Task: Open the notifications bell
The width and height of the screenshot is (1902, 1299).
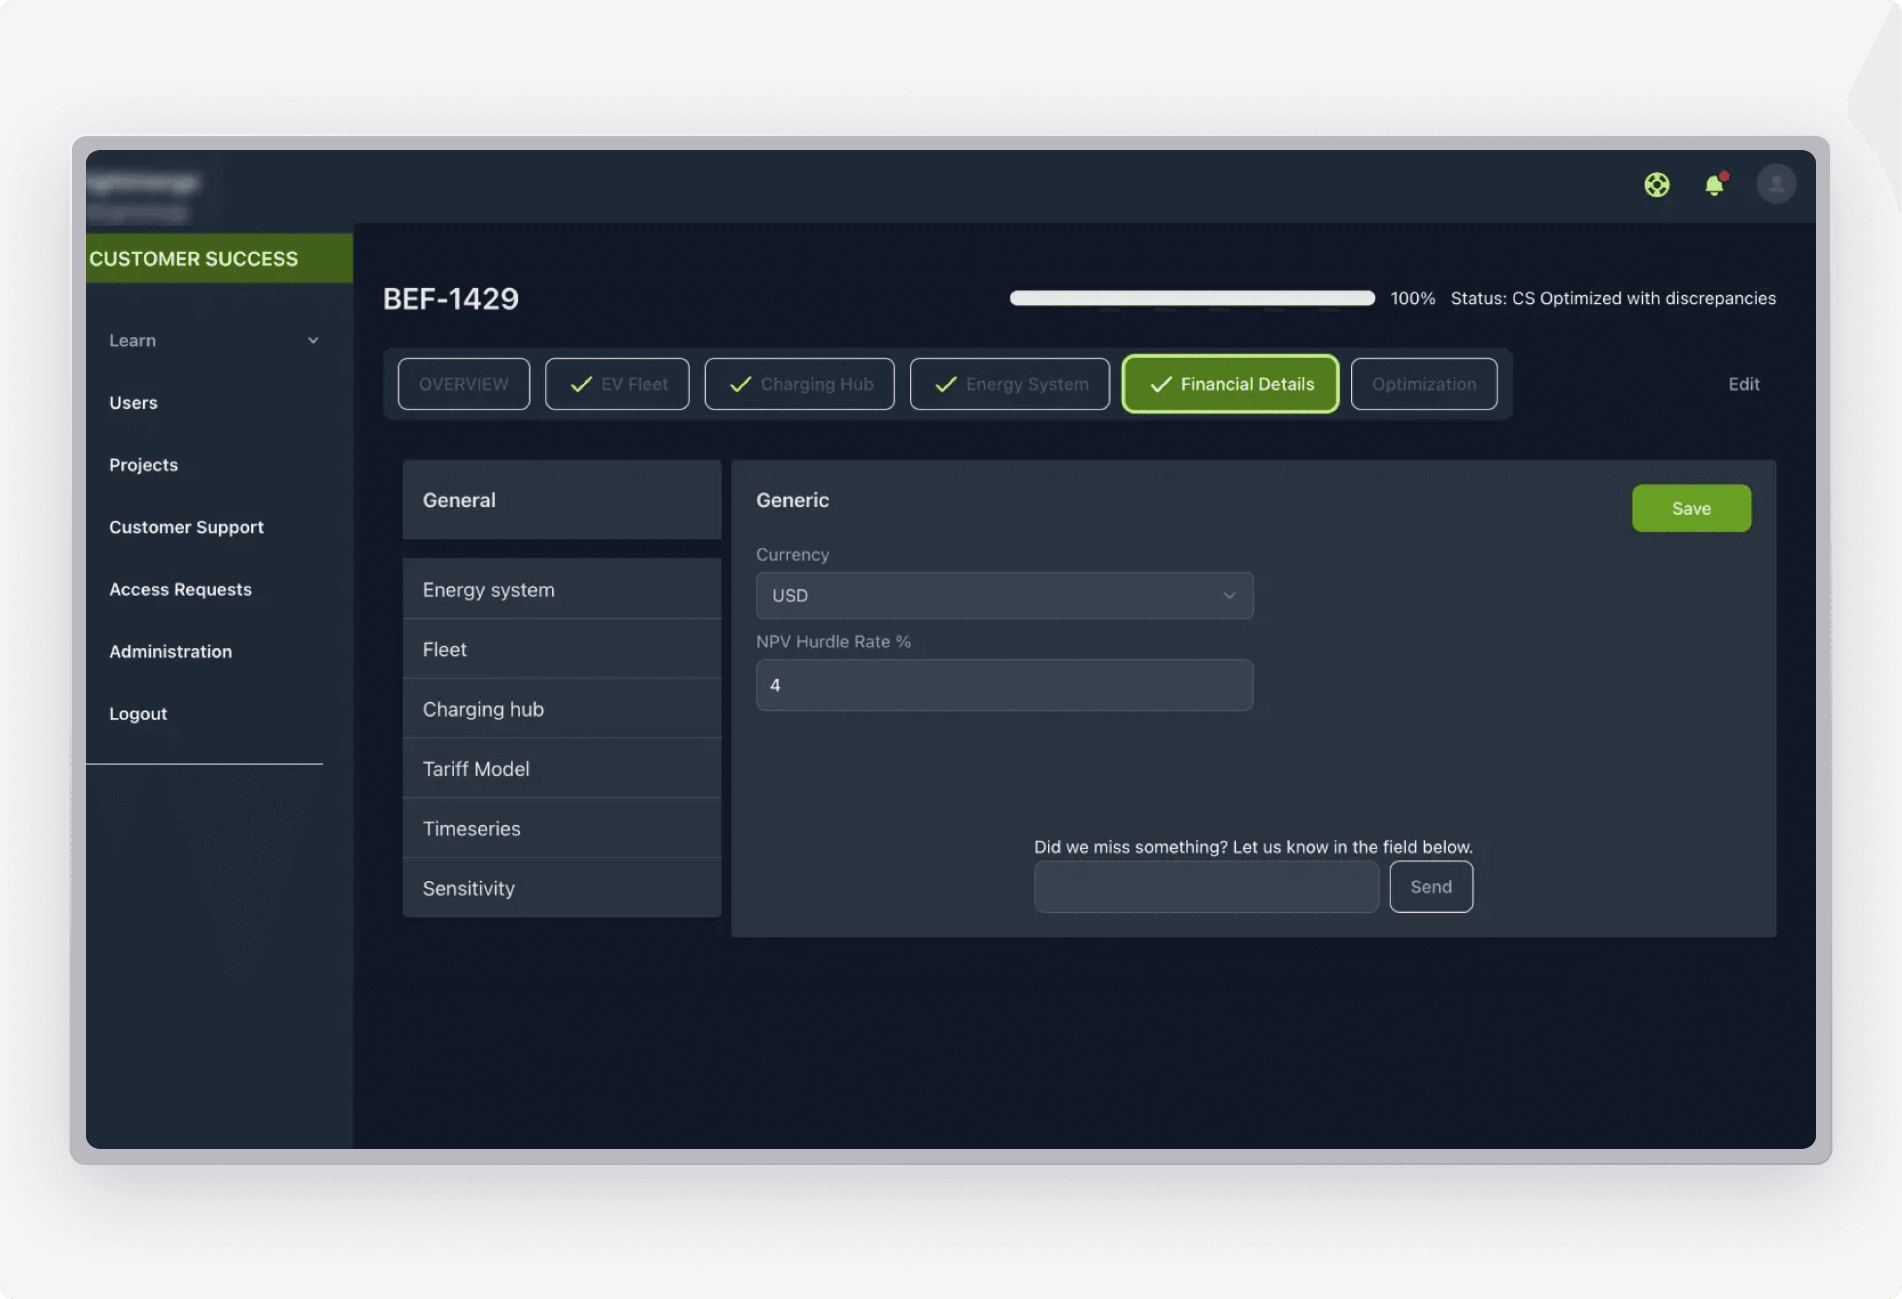Action: [1715, 185]
